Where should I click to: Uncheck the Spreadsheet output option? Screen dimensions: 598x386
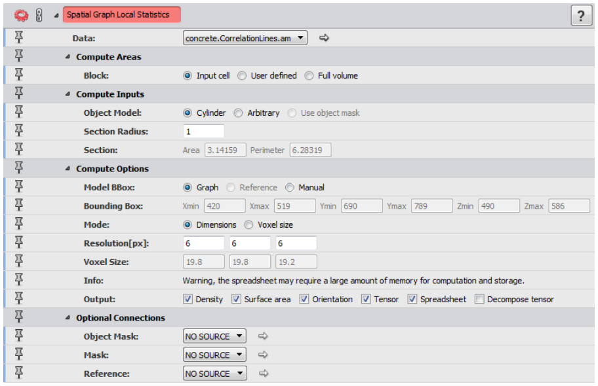pos(412,299)
